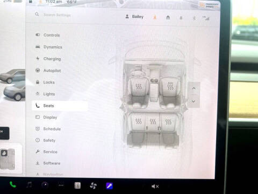Toggle the front passenger Auto seat heater
This screenshot has width=258, height=194.
(170, 86)
